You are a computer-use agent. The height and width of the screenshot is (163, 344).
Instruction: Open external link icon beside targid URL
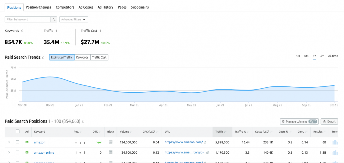coord(207,153)
